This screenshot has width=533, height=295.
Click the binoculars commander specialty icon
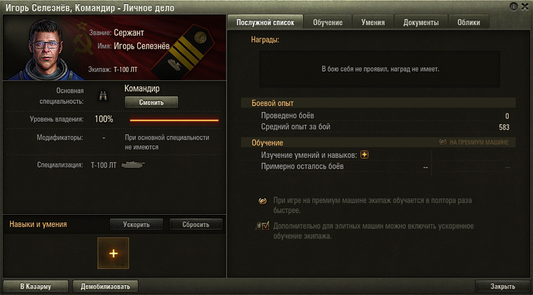[x=104, y=96]
